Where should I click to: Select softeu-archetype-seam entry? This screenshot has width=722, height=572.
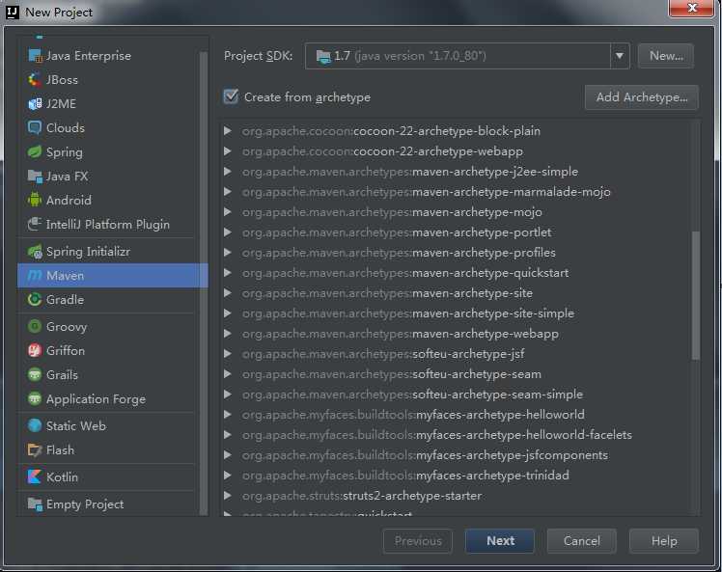391,374
